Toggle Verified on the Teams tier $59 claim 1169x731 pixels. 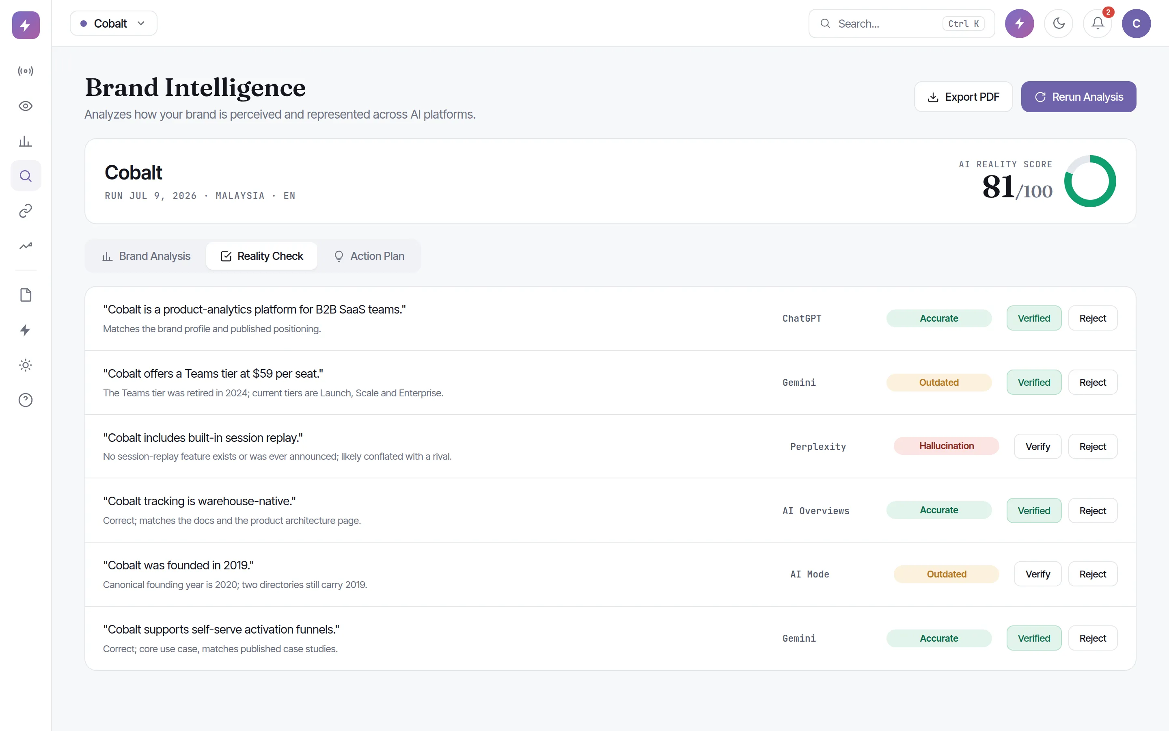coord(1034,383)
